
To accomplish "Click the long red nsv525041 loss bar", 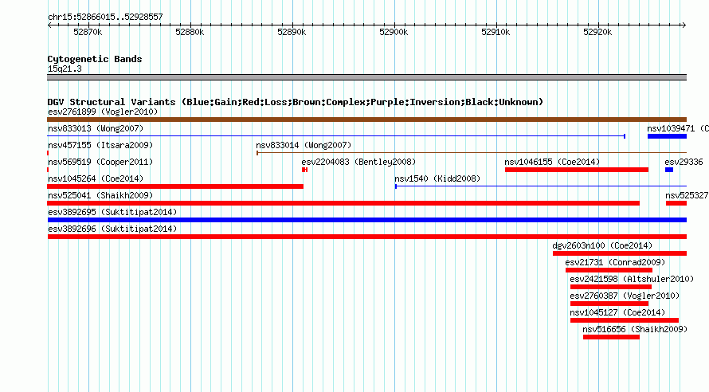I will 343,203.
